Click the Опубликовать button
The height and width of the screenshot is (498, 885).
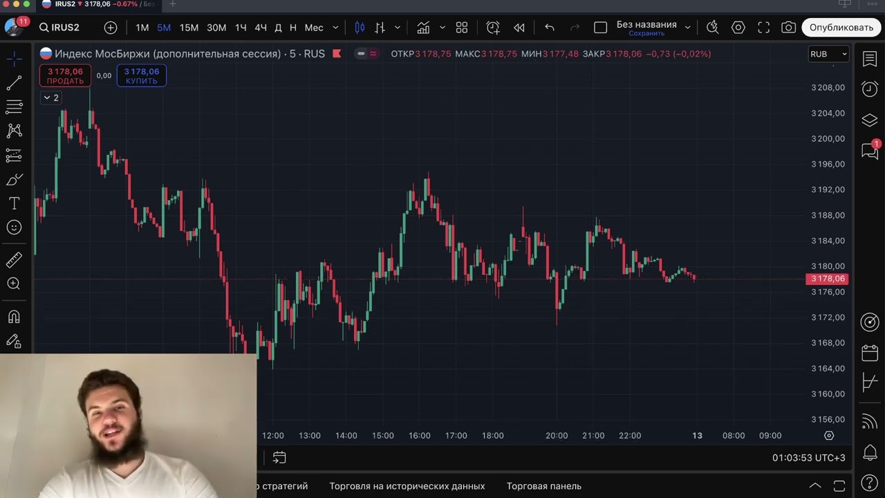point(841,28)
